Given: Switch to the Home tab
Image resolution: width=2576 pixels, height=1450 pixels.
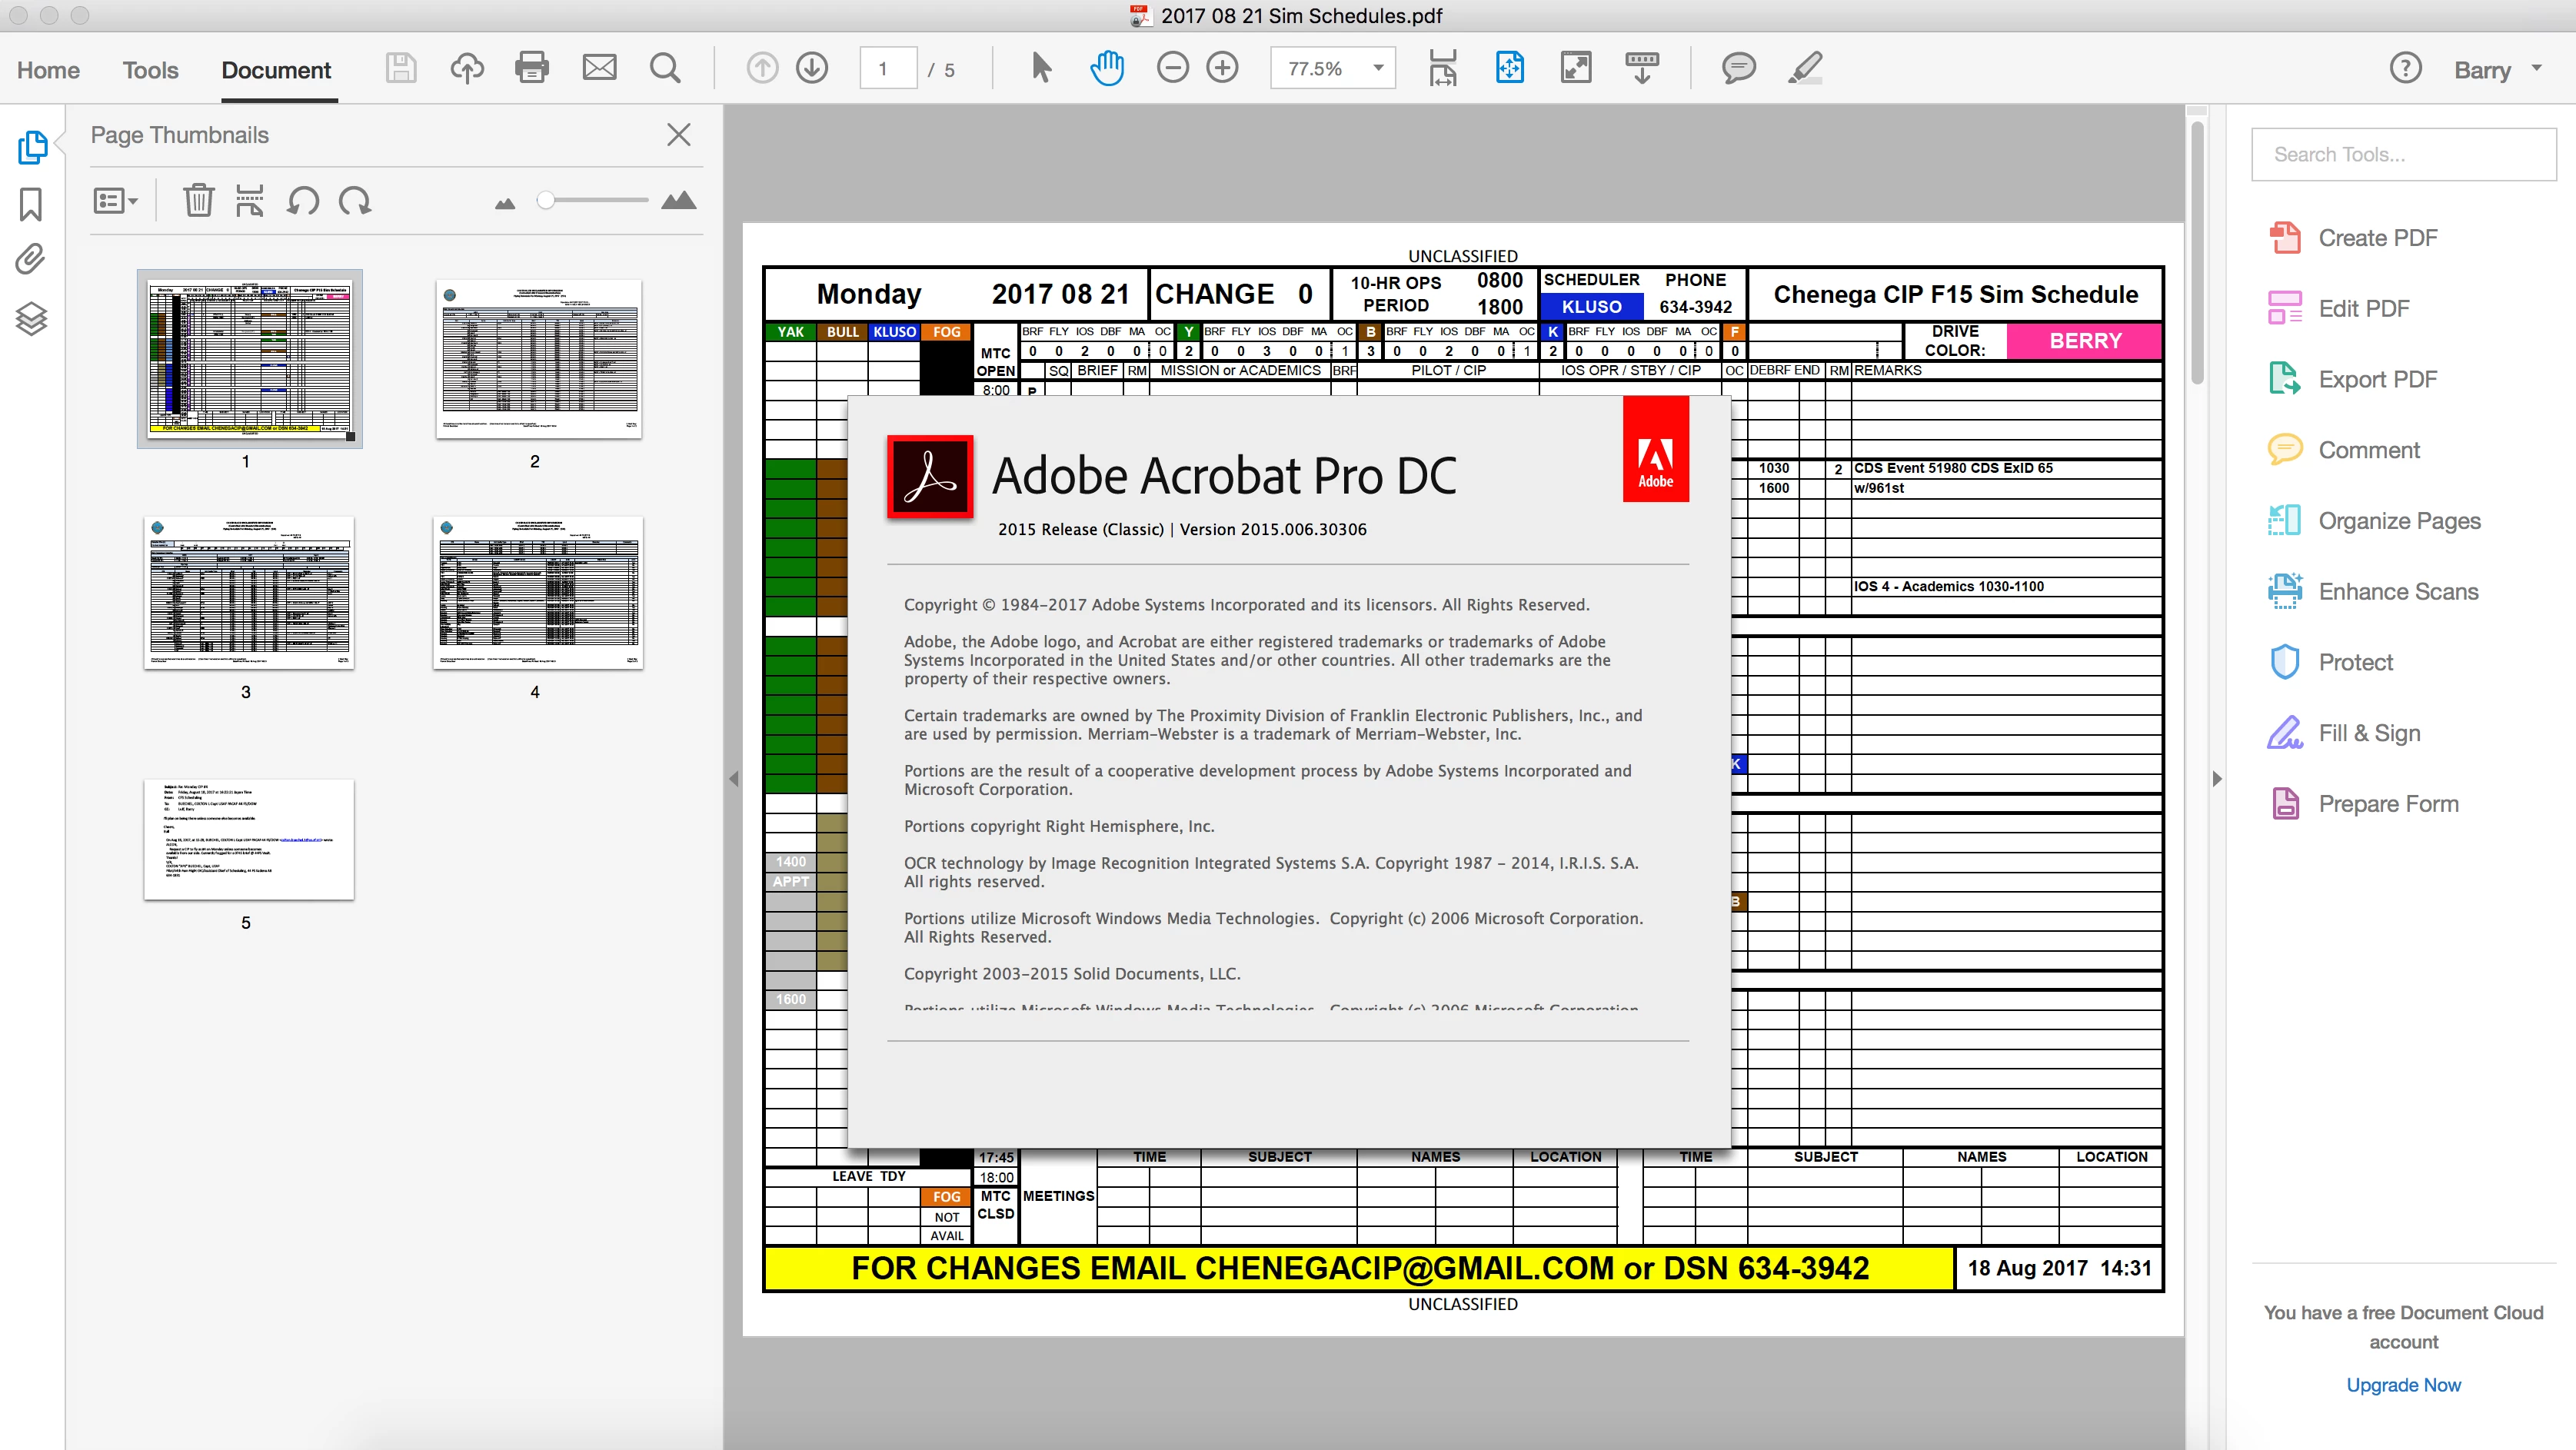Looking at the screenshot, I should pyautogui.click(x=48, y=70).
